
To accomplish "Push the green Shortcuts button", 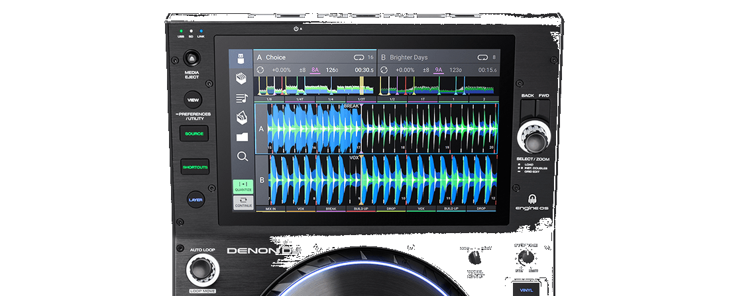I will (x=195, y=167).
